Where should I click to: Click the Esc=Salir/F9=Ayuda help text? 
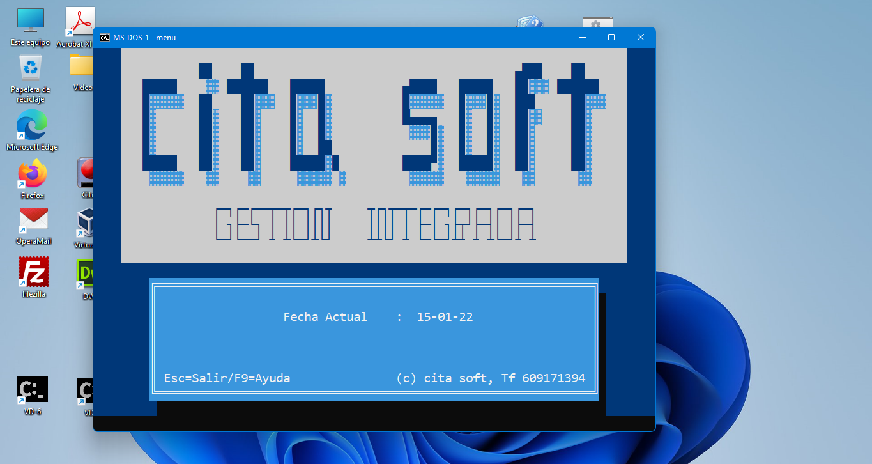tap(227, 378)
